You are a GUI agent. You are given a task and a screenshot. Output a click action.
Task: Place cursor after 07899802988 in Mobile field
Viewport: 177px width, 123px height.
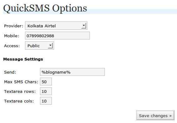pos(55,36)
